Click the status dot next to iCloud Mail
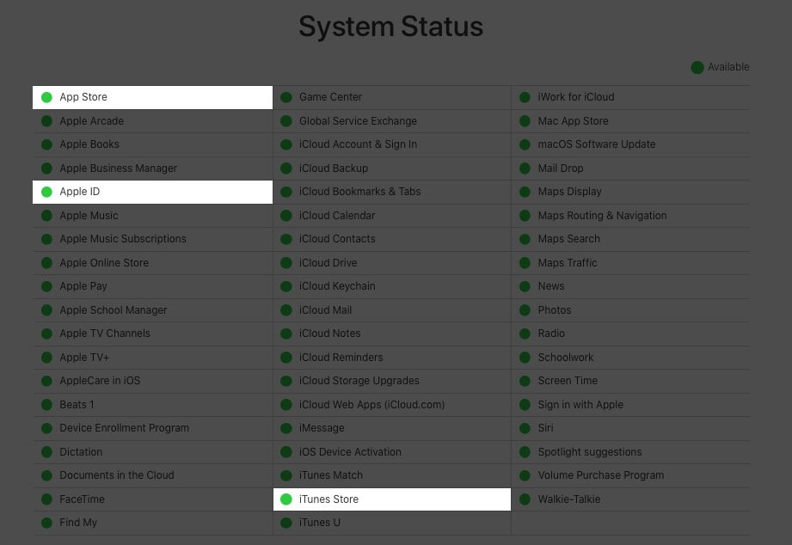Image resolution: width=792 pixels, height=545 pixels. click(285, 310)
